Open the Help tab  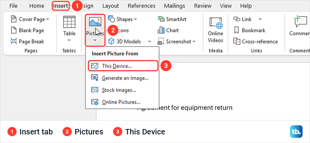[246, 6]
